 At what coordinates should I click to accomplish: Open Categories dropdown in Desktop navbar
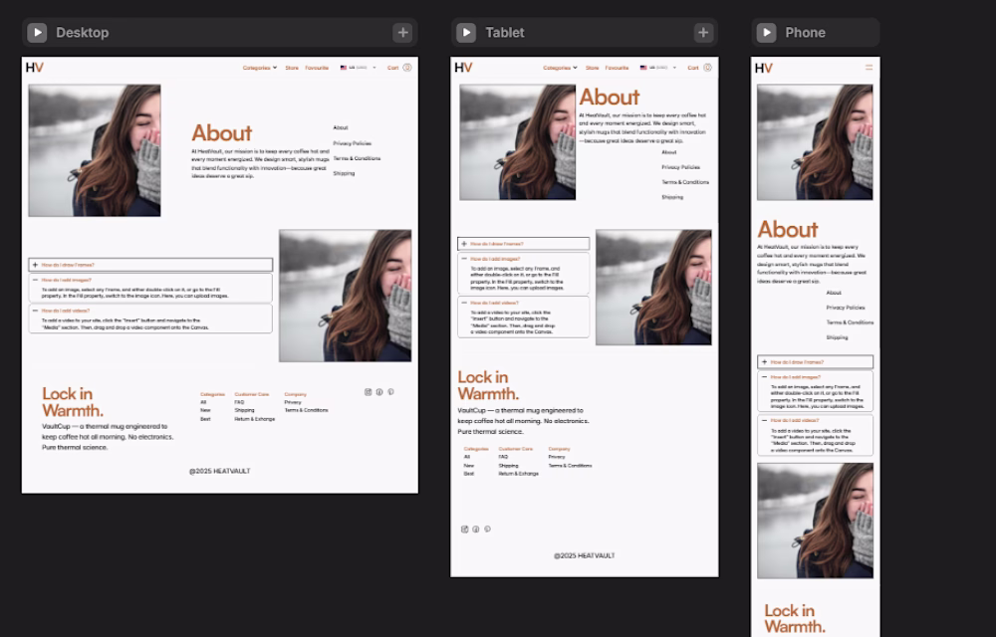(260, 68)
